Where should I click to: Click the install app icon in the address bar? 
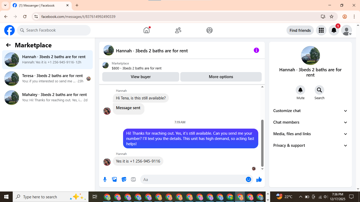[x=323, y=17]
